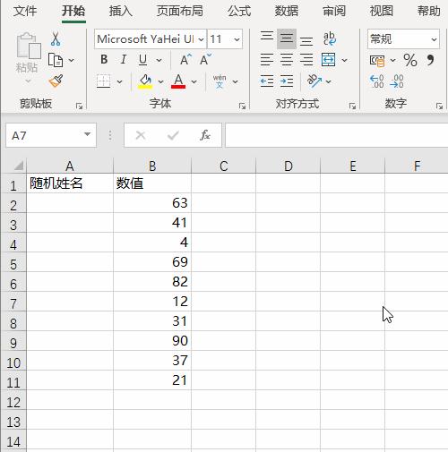Open the Clipboard group dialog launcher
Screen dimensions: 448x452
tap(79, 106)
